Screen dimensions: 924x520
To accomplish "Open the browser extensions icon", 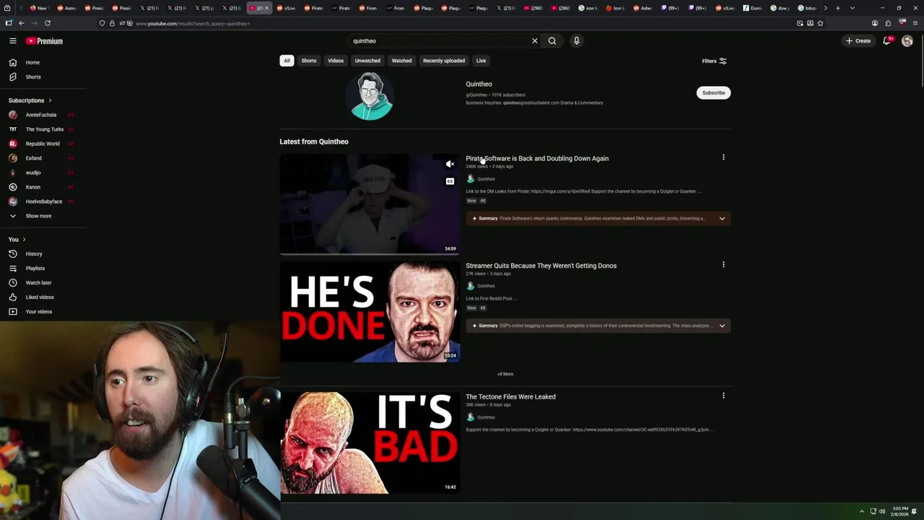I will point(888,23).
